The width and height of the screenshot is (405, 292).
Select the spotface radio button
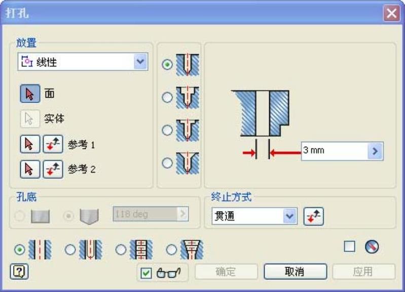167,130
